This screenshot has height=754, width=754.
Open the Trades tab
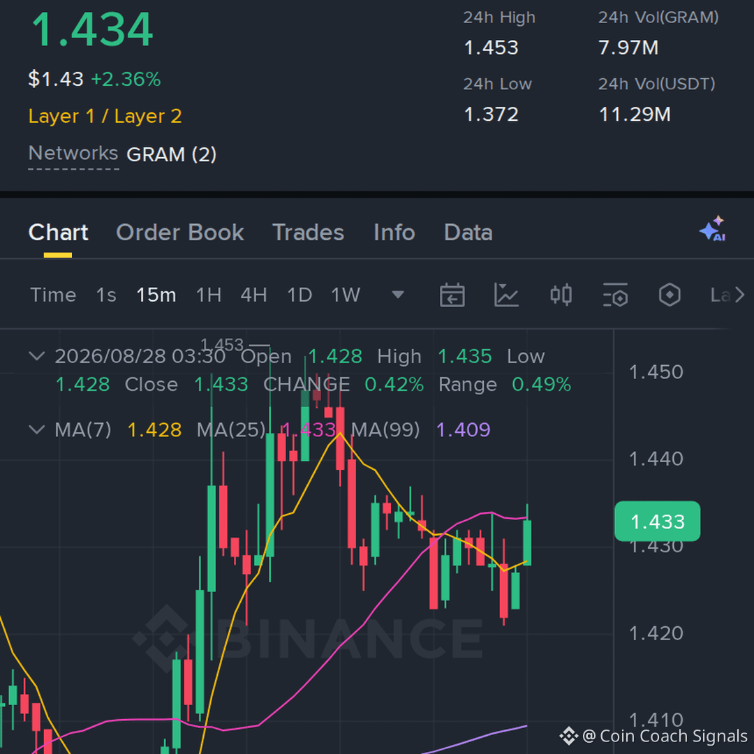[309, 232]
